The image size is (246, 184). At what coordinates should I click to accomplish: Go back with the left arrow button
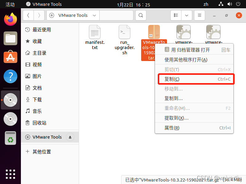pos(28,15)
